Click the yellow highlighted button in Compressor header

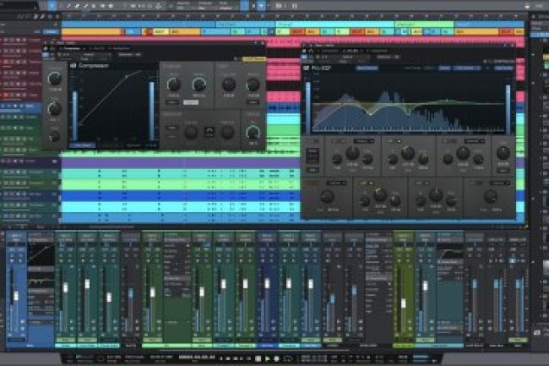(254, 59)
